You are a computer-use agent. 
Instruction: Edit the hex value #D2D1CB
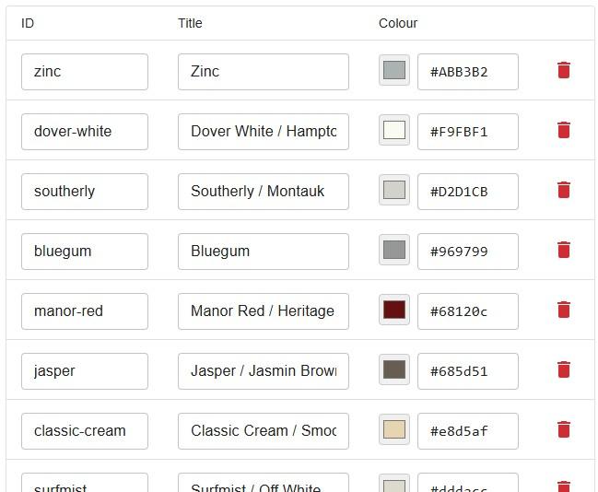pos(468,192)
